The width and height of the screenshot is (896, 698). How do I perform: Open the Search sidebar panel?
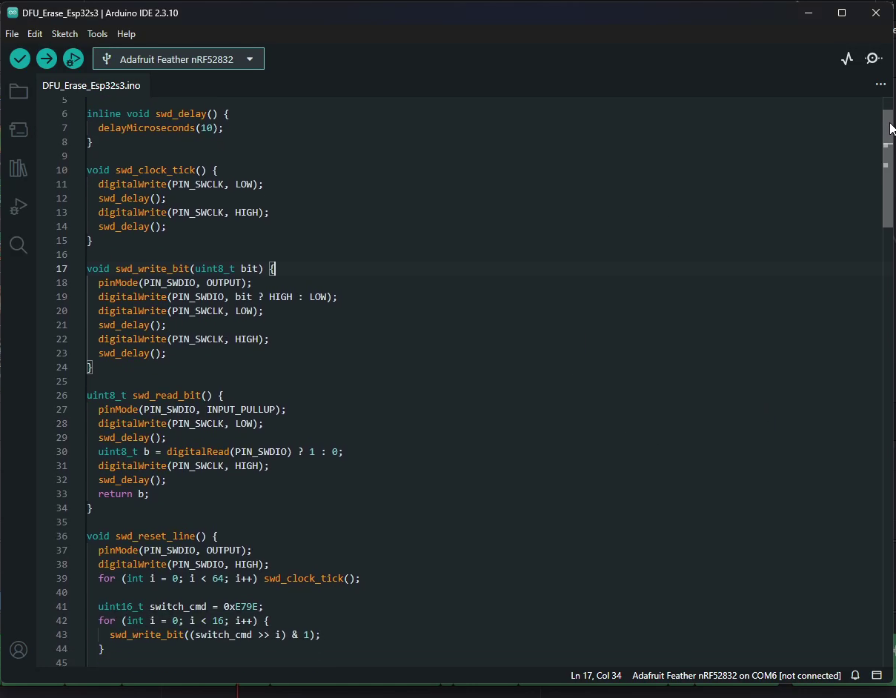[x=19, y=245]
